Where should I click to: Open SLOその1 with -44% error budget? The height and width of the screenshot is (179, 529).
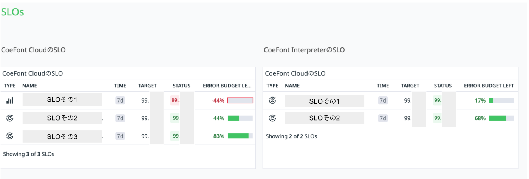[x=62, y=100]
